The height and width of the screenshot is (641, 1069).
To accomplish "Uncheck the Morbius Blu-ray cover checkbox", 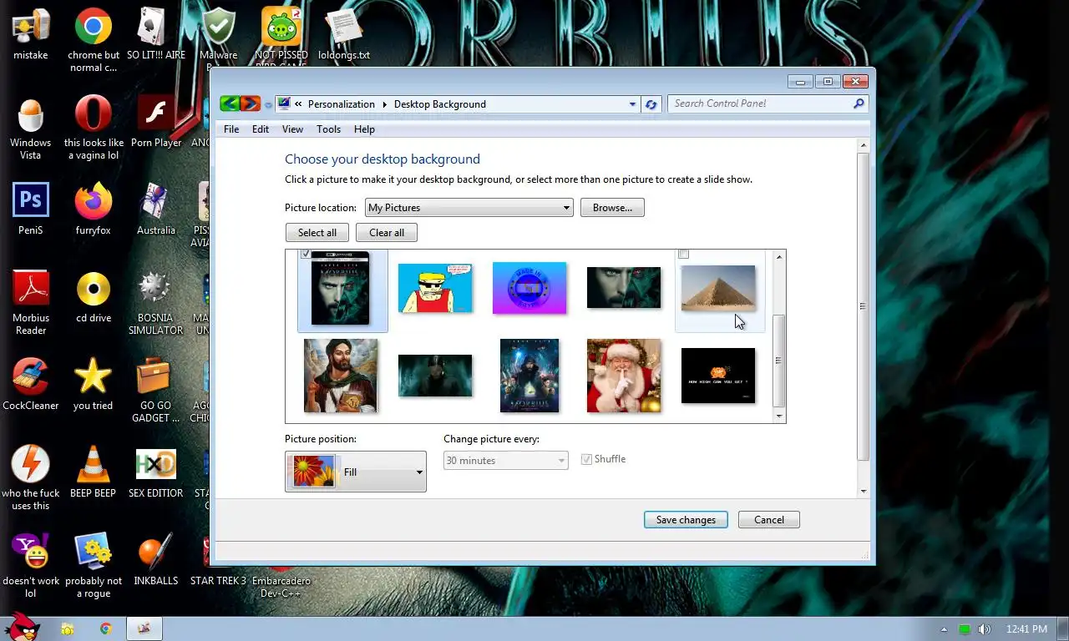I will pos(306,254).
